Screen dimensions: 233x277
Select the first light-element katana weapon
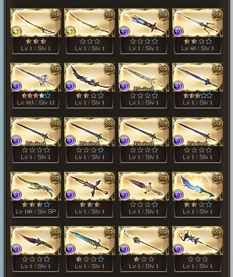click(36, 31)
